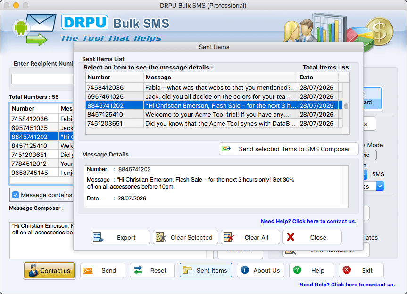The image size is (407, 294).
Task: Click message 'Fabio – what was that website'
Action: (x=220, y=87)
